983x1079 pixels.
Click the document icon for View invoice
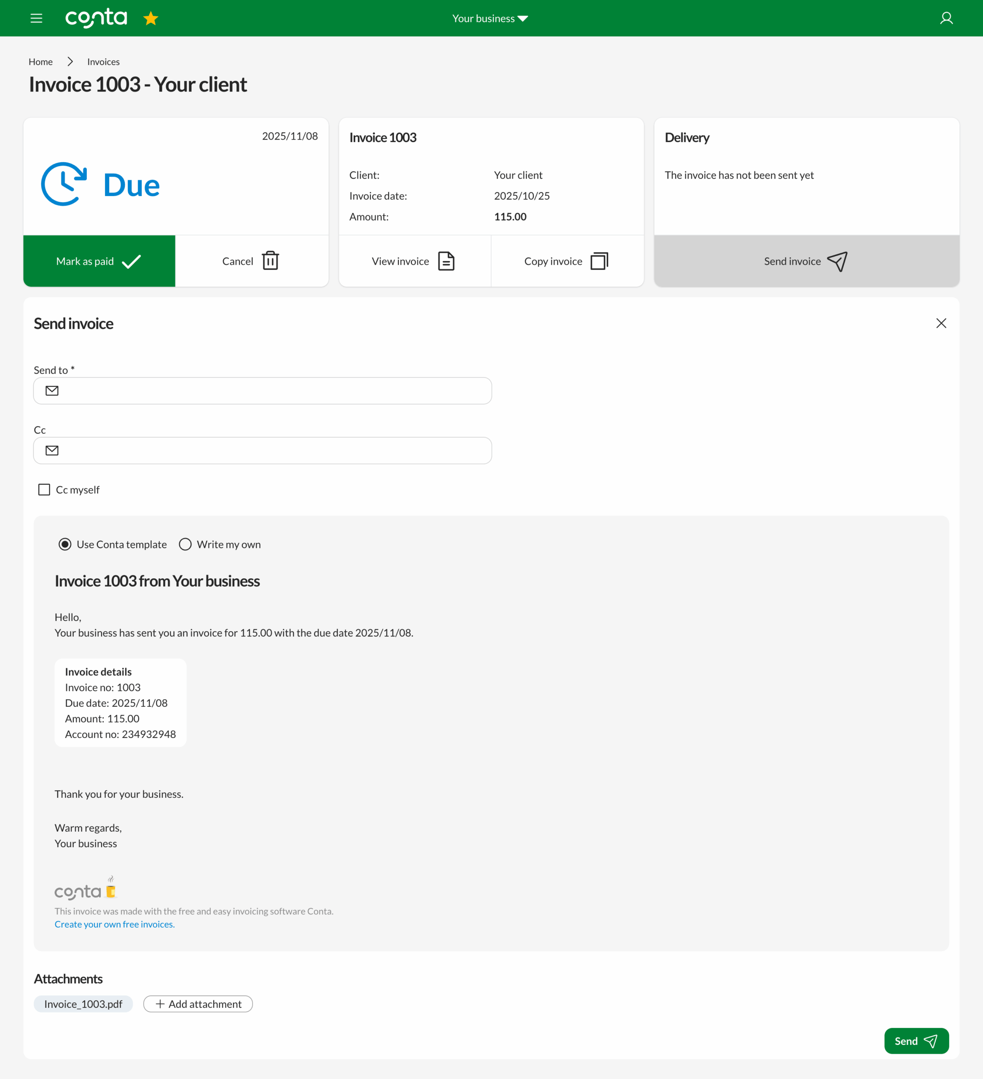point(446,261)
